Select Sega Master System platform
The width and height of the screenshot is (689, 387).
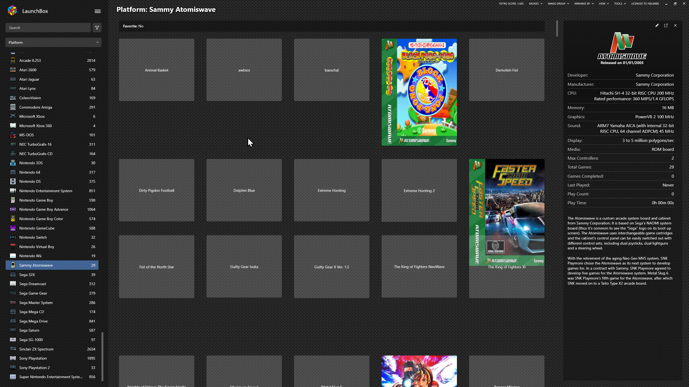(x=52, y=303)
